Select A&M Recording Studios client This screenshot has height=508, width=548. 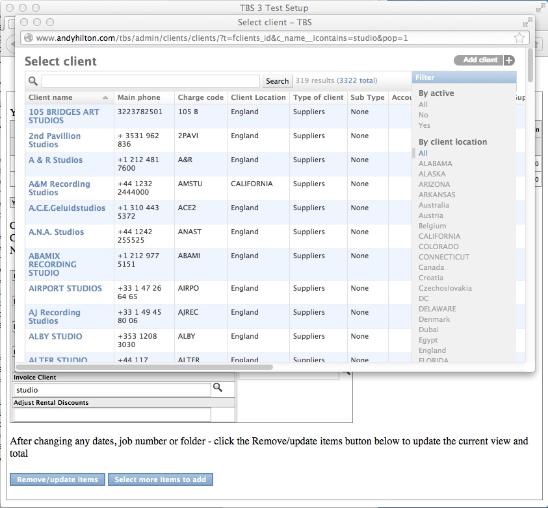click(59, 188)
